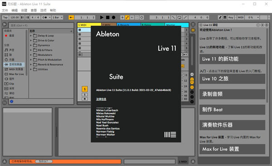Enable MIDI Map Mode switch

(241, 17)
